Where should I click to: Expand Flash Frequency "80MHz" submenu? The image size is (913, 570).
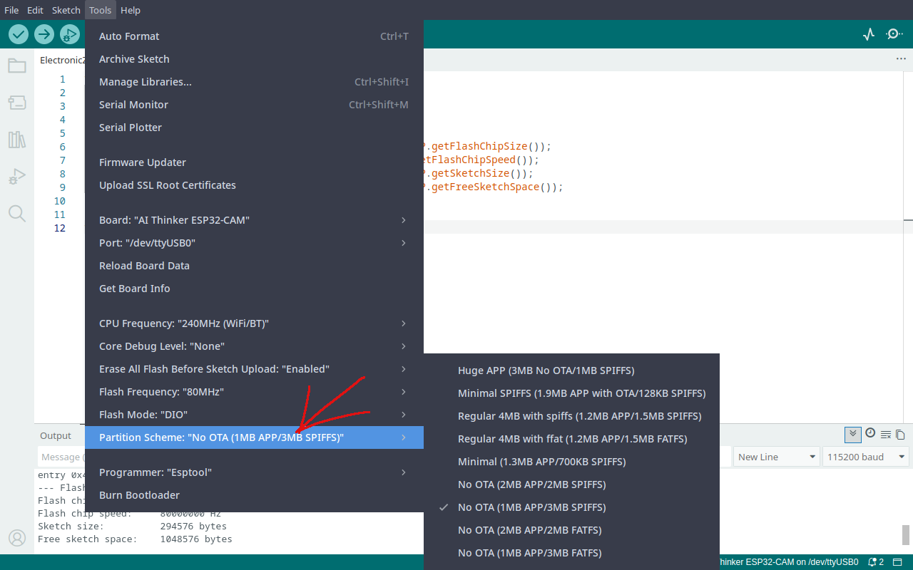[254, 392]
